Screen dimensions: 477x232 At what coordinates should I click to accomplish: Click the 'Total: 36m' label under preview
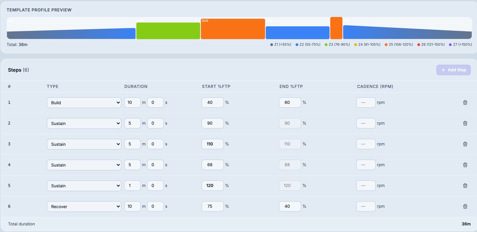tap(17, 45)
